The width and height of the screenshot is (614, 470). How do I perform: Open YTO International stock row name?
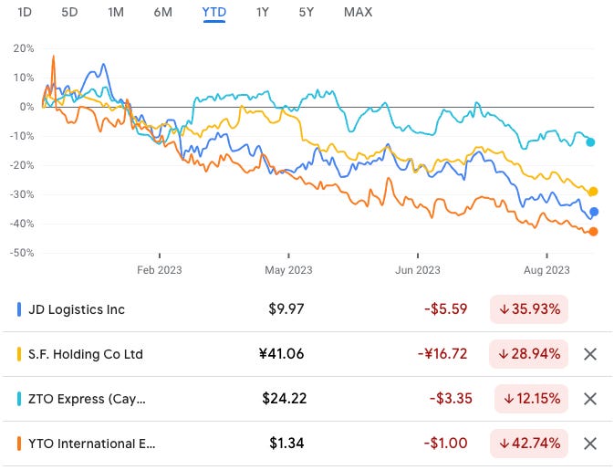[x=91, y=444]
